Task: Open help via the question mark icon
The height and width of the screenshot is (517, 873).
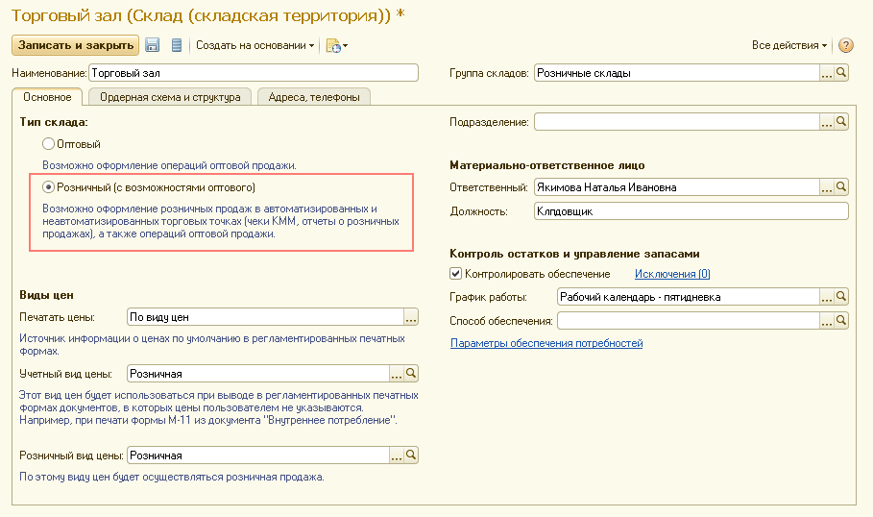Action: click(845, 45)
